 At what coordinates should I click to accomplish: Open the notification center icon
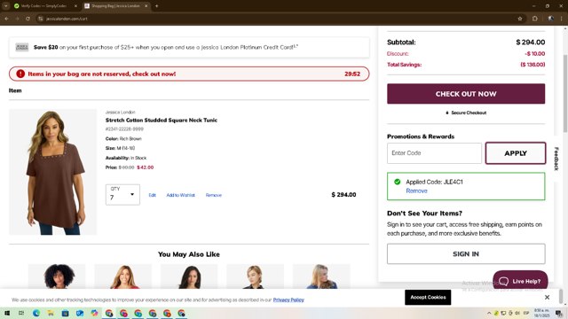pyautogui.click(x=559, y=313)
